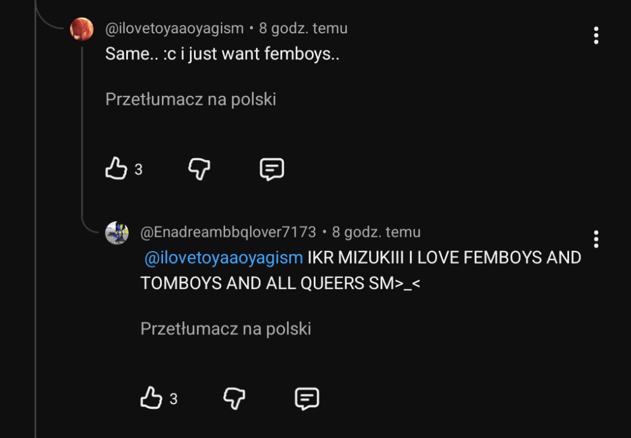Open the profile picture beside the "Same.." comment
The width and height of the screenshot is (631, 438).
[82, 29]
